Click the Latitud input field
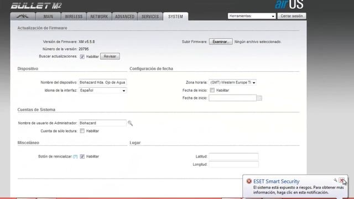 tap(233, 156)
